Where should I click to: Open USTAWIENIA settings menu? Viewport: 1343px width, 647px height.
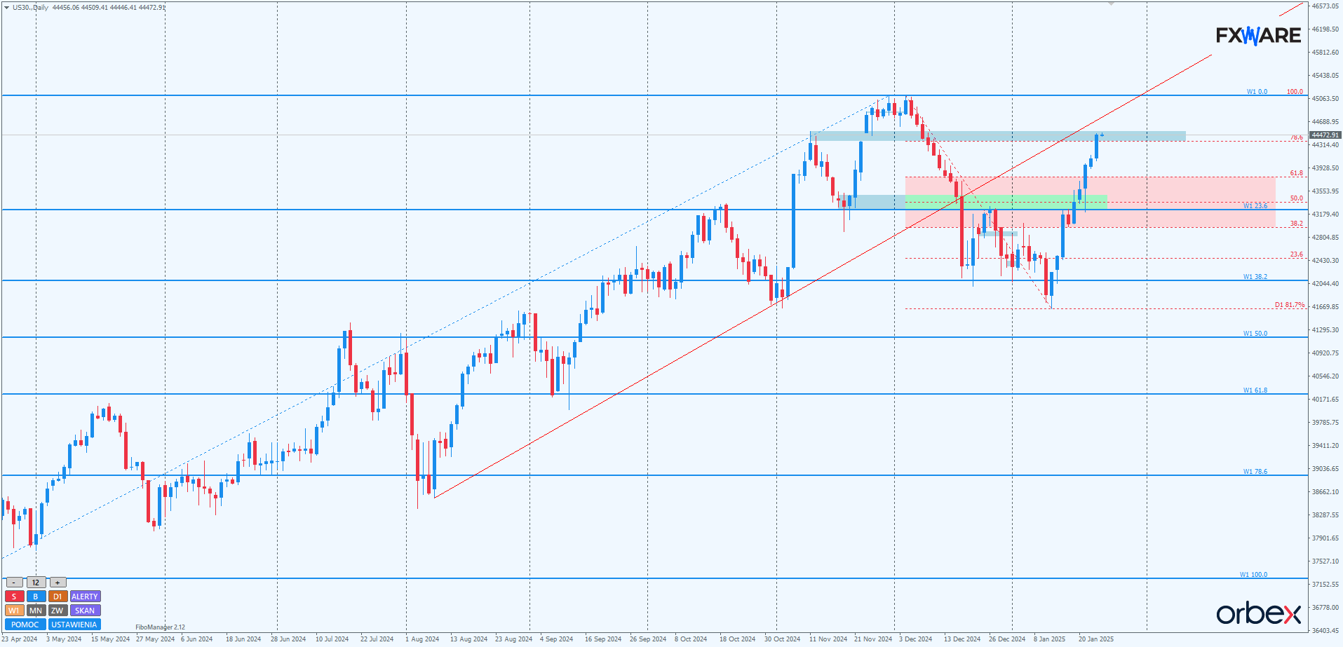coord(74,625)
